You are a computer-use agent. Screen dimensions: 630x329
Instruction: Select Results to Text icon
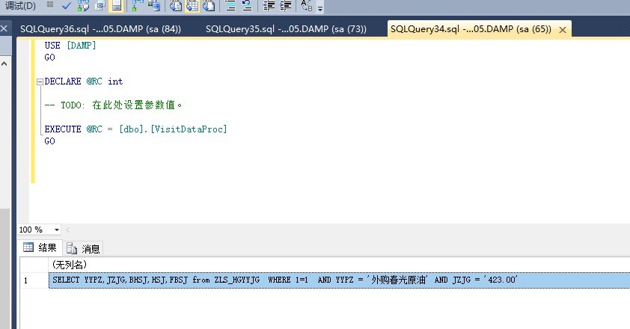[x=176, y=6]
